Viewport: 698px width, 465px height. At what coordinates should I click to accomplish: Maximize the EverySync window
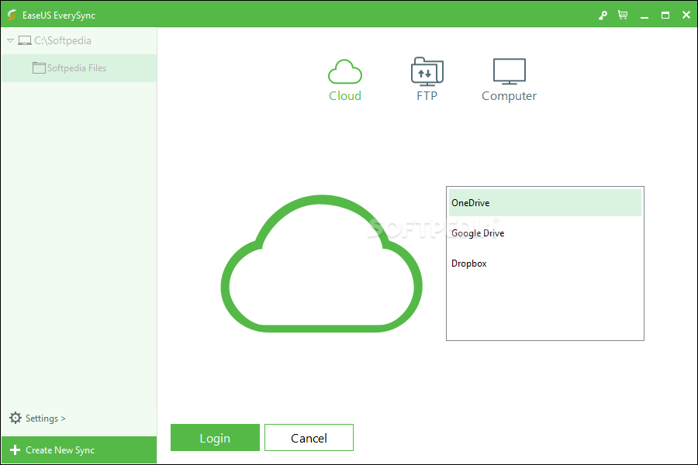[x=665, y=15]
